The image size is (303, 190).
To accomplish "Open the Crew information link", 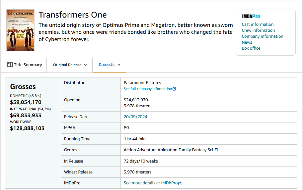I will click(x=258, y=30).
